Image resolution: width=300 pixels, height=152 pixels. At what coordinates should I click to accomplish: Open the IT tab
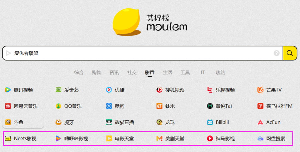click(x=203, y=72)
